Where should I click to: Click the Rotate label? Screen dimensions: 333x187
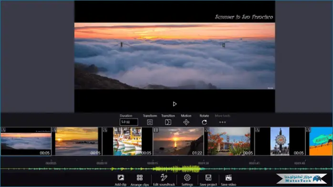click(x=204, y=115)
